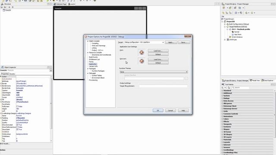The image size is (276, 155).
Task: Click the icon just right of the blue list icon
Action: [241, 13]
